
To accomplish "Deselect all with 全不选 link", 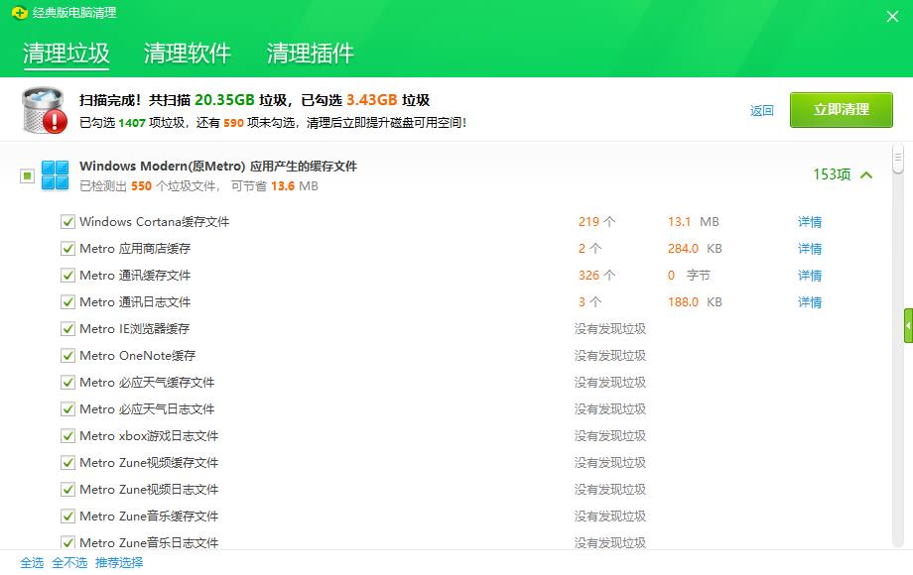I will 69,562.
